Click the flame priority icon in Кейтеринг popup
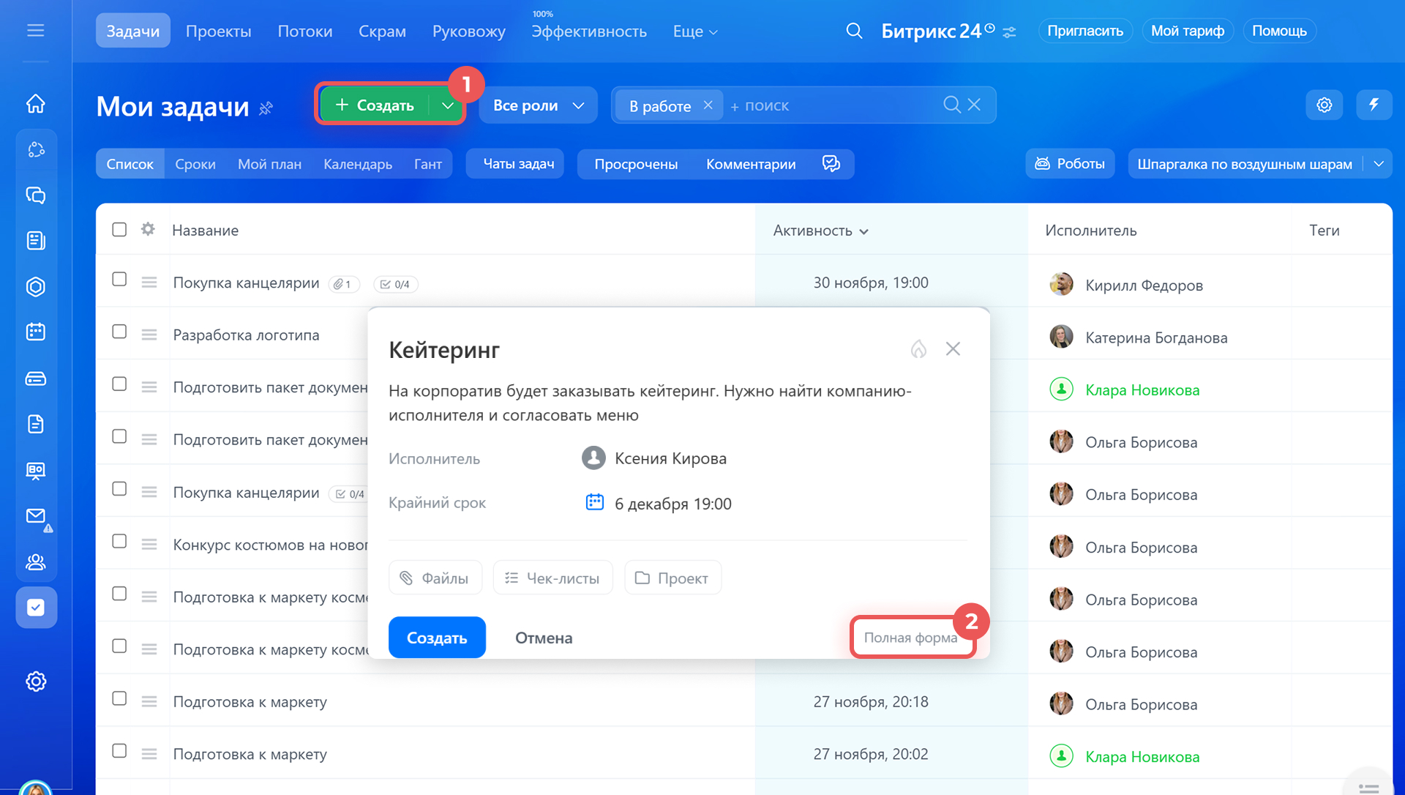 click(x=918, y=349)
